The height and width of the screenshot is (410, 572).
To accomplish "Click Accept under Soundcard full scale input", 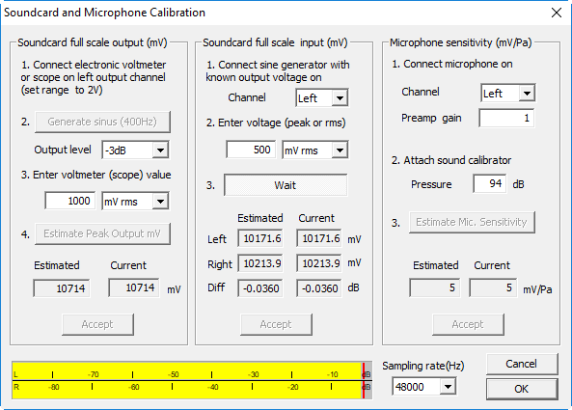I will [x=276, y=324].
